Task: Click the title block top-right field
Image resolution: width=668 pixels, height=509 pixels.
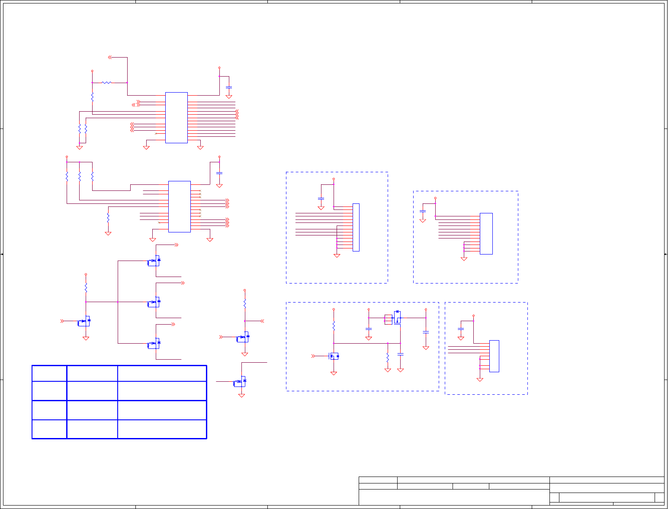Action: click(x=607, y=480)
